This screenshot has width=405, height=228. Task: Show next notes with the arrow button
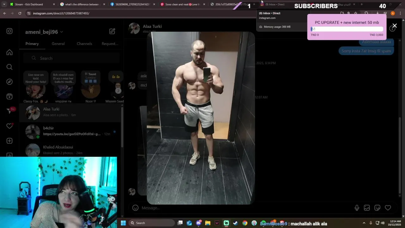pyautogui.click(x=118, y=91)
